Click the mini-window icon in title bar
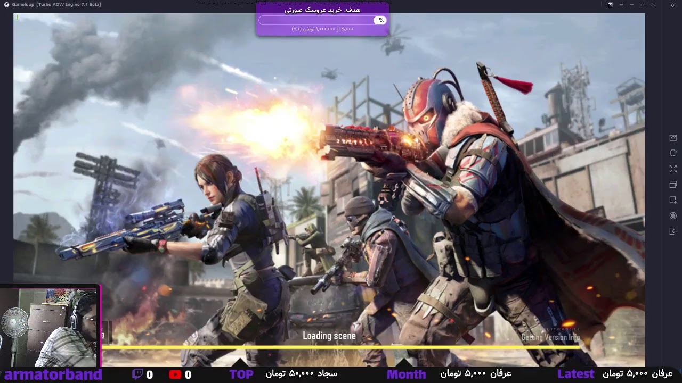 pos(610,5)
